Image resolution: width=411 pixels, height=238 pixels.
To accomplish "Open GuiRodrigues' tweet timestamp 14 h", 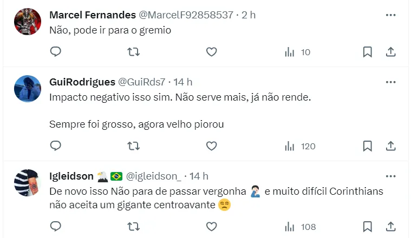I will pos(182,82).
